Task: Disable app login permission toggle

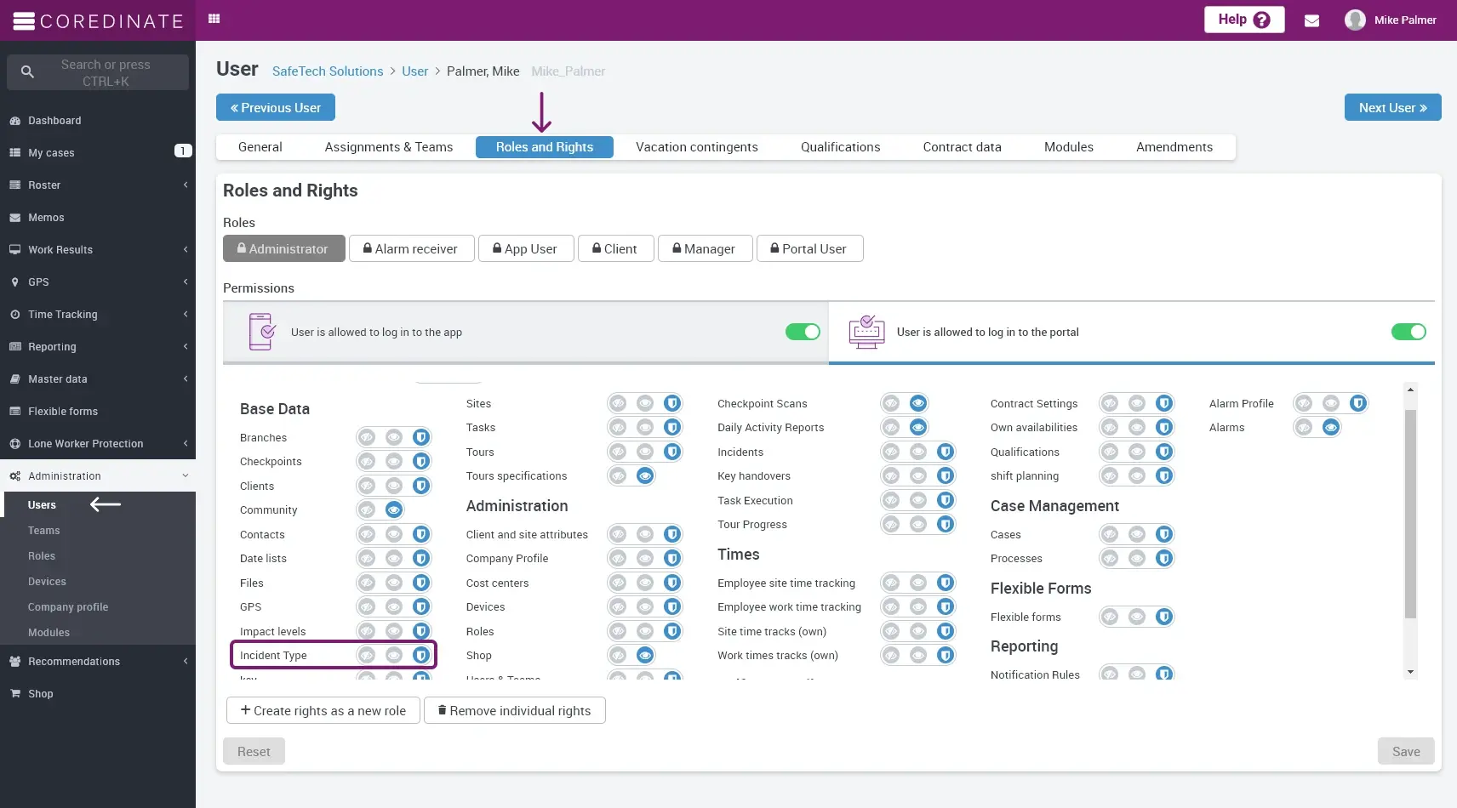Action: click(x=802, y=332)
